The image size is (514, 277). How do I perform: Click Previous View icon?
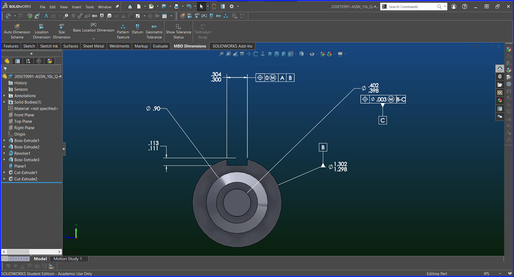point(235,54)
